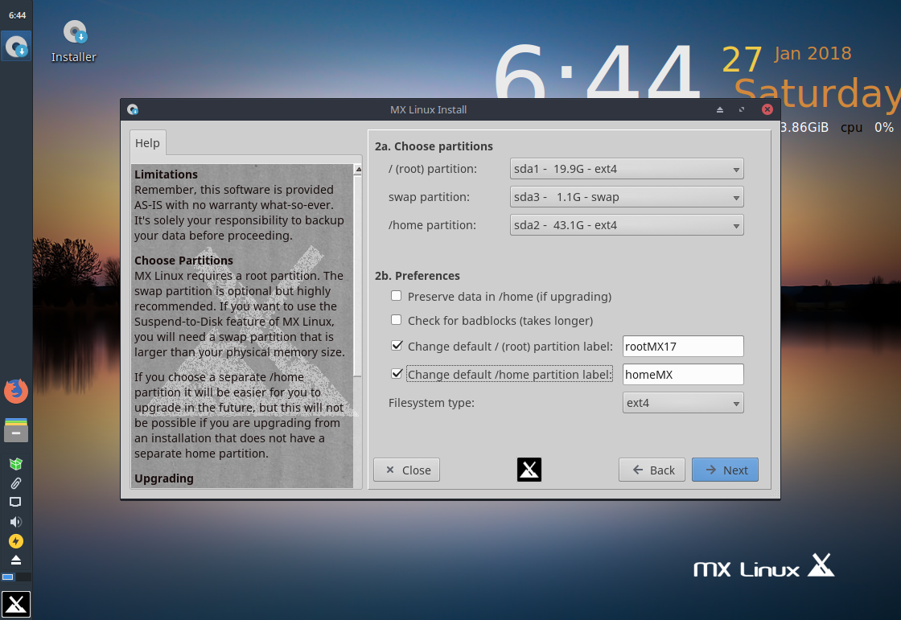901x620 pixels.
Task: Open the file manager panel icon
Action: (x=16, y=429)
